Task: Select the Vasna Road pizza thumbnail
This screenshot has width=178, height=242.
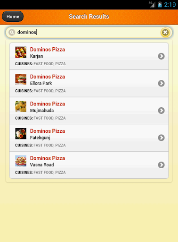Action: pyautogui.click(x=21, y=161)
